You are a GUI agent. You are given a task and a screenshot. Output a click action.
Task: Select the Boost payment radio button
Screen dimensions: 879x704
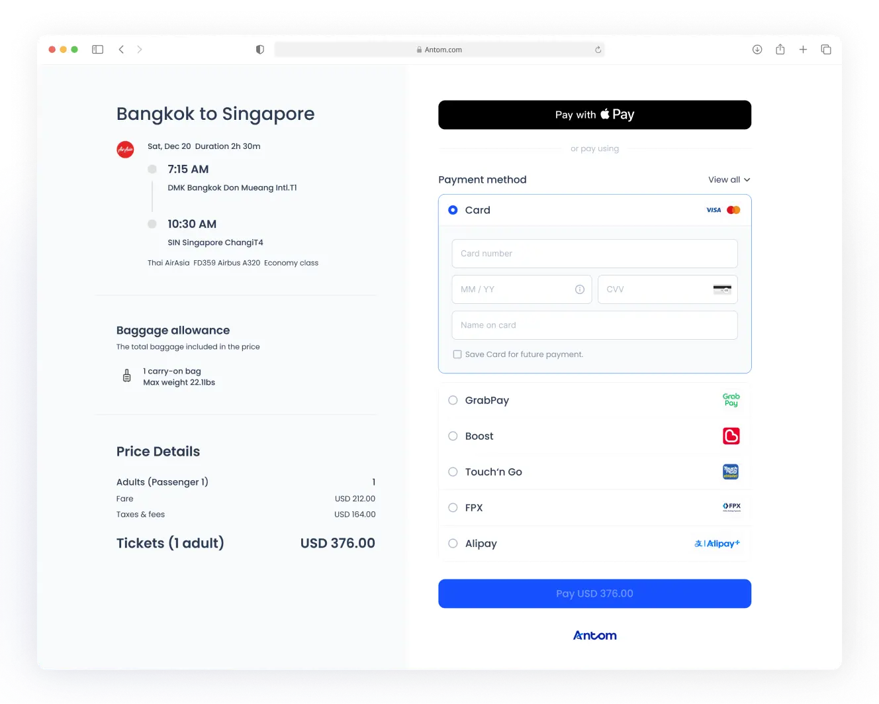pyautogui.click(x=453, y=436)
